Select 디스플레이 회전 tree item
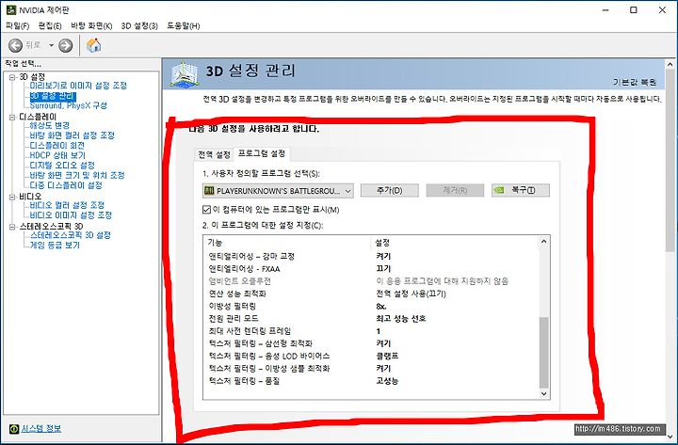The image size is (678, 445). tap(57, 145)
